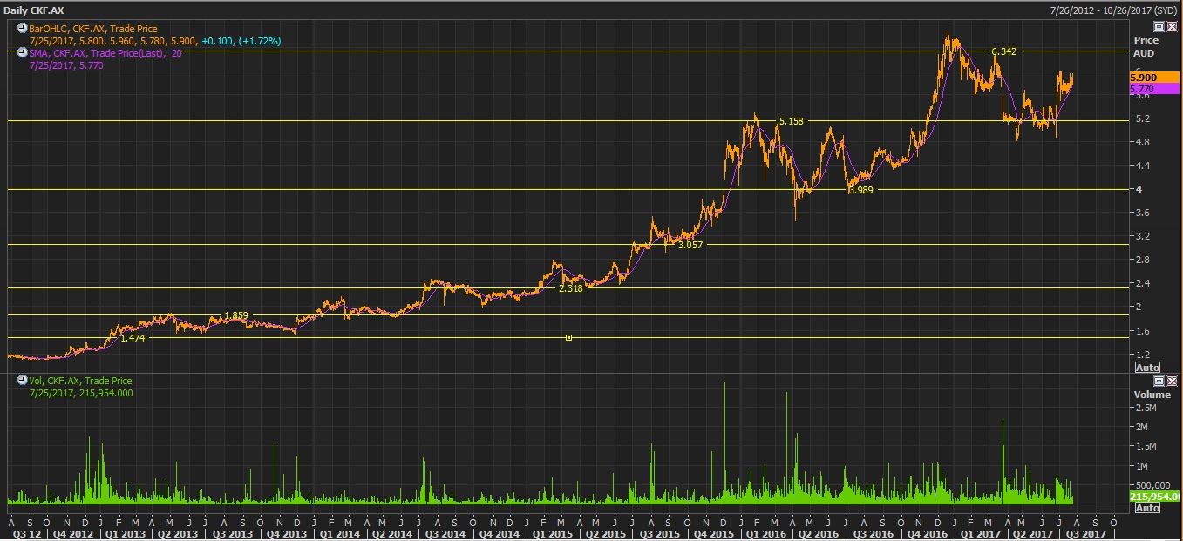Click the 3.989 horizontal line label
1183x541 pixels.
[860, 190]
